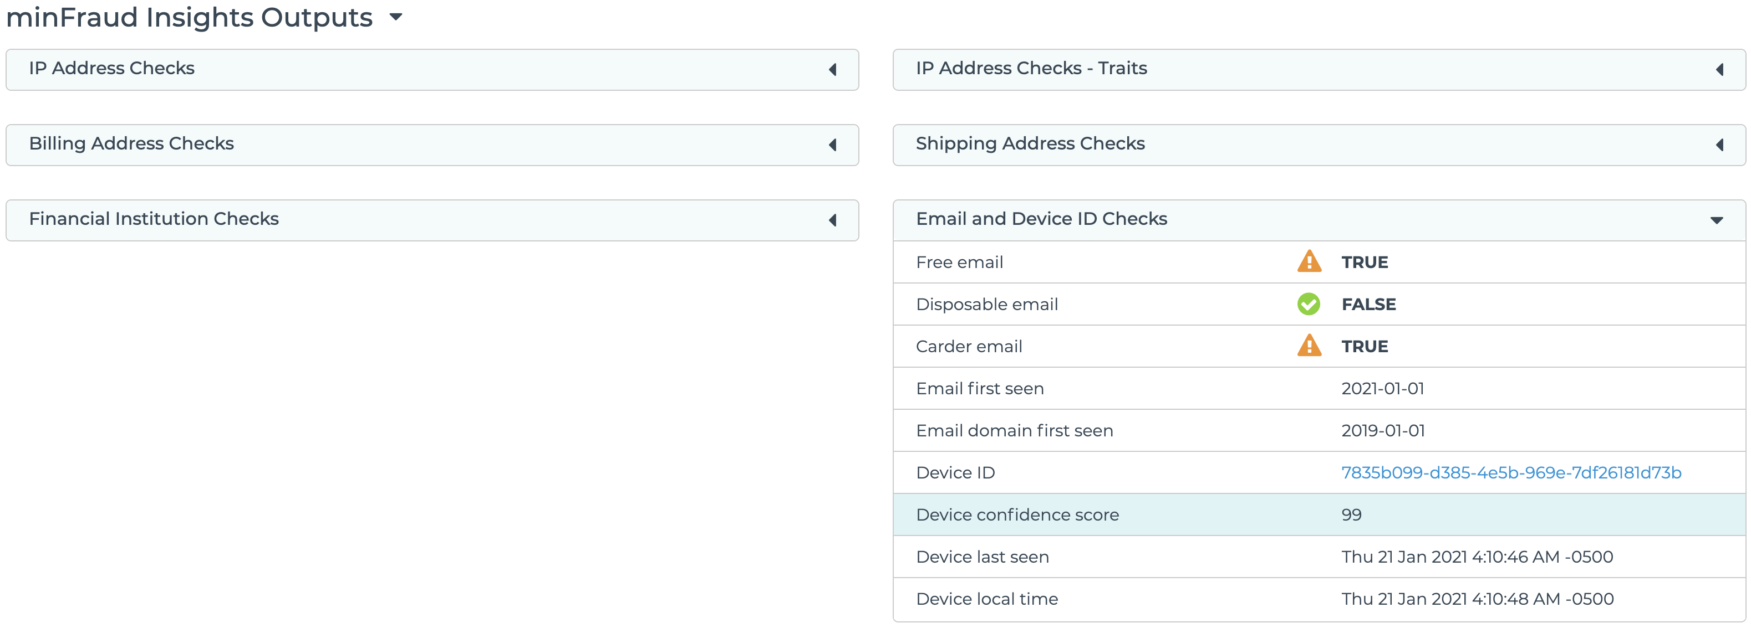Collapse Email and Device ID Checks arrow

tap(1716, 220)
